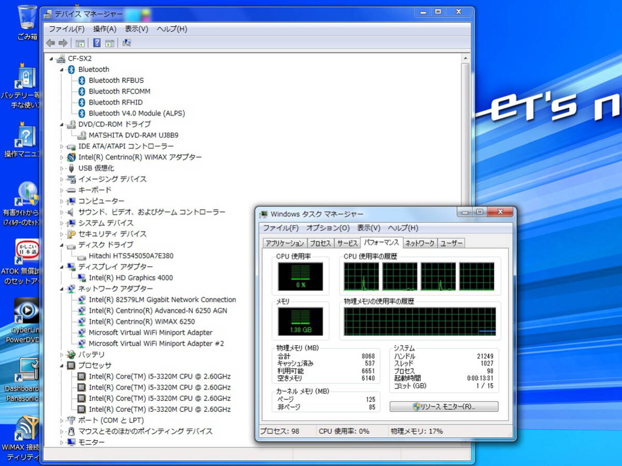
Task: Expand the IDE ATA/ATAPI controllers node
Action: pyautogui.click(x=62, y=147)
